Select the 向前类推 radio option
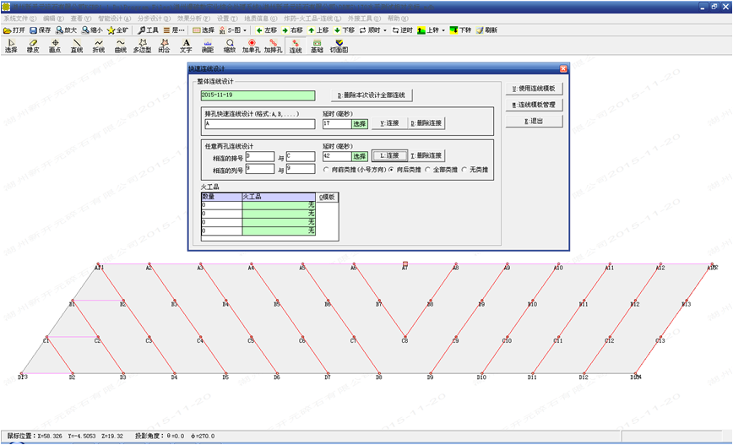The width and height of the screenshot is (733, 445). coord(327,169)
